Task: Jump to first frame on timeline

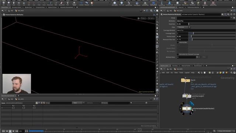Action: click(3, 131)
